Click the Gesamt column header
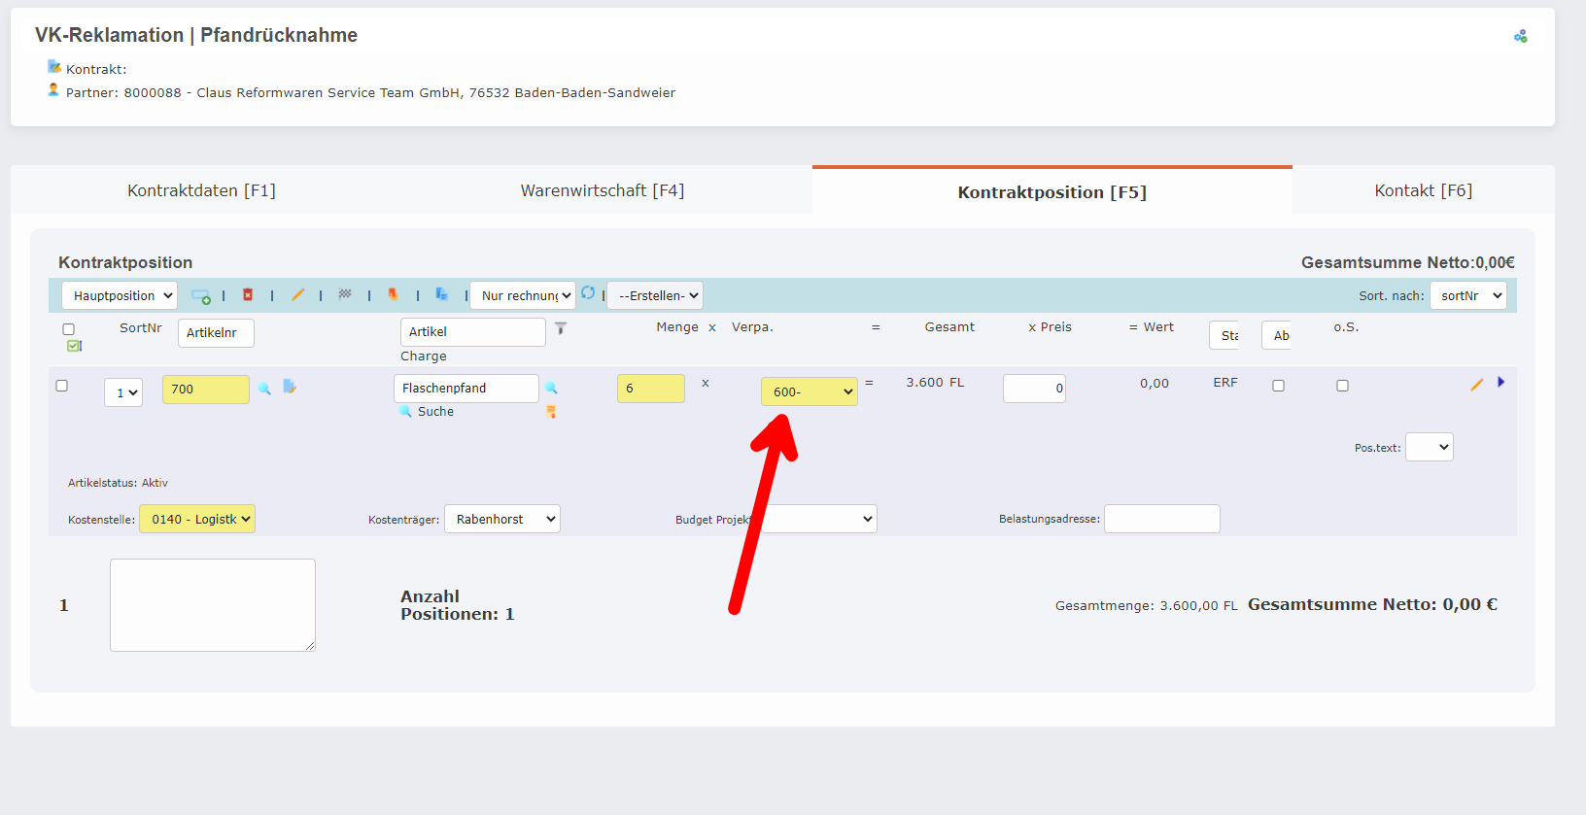This screenshot has height=815, width=1586. (x=949, y=327)
